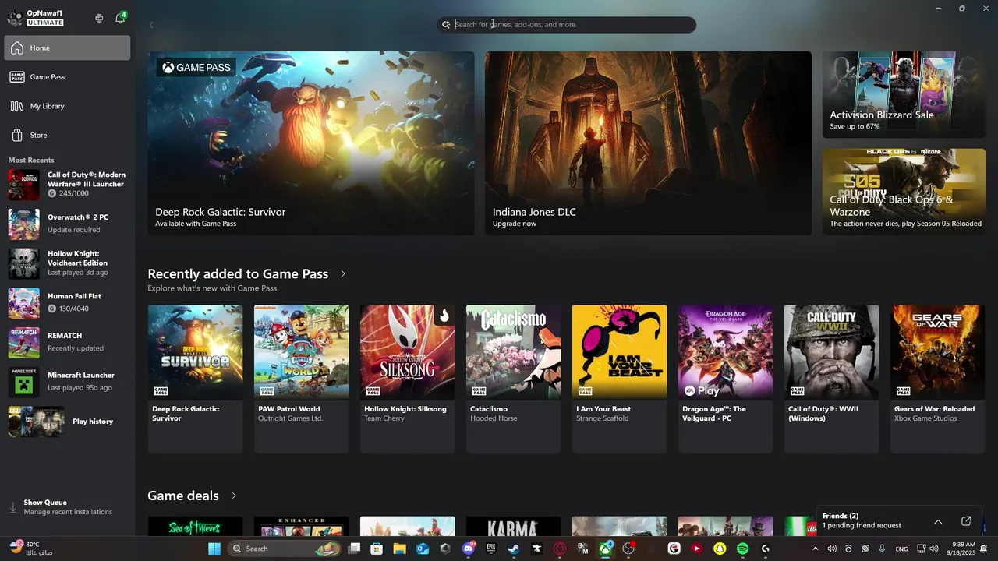Open the Indiana Jones DLC banner
The width and height of the screenshot is (998, 561).
point(648,143)
